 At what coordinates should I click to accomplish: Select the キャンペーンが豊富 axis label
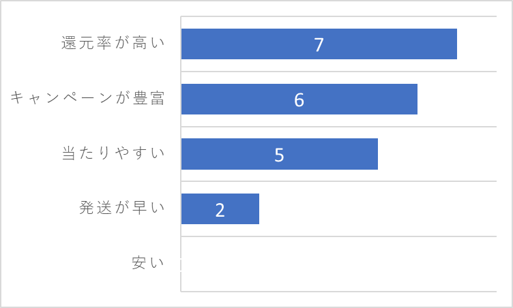pyautogui.click(x=87, y=97)
